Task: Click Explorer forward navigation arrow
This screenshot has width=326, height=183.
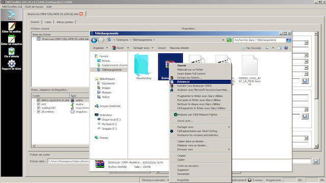Action: pyautogui.click(x=101, y=40)
